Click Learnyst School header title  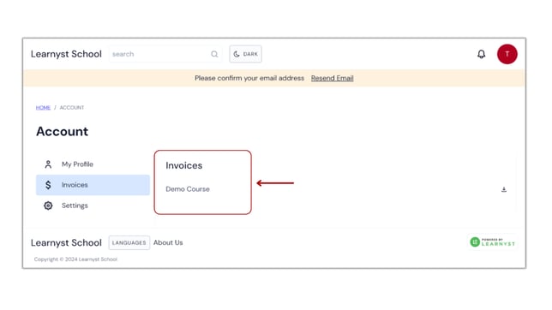point(66,54)
